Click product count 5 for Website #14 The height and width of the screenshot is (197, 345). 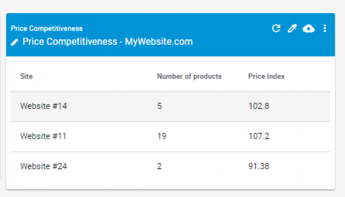coord(159,106)
